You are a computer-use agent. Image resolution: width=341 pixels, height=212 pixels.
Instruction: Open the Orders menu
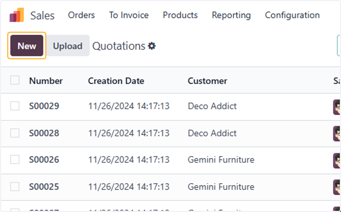81,15
